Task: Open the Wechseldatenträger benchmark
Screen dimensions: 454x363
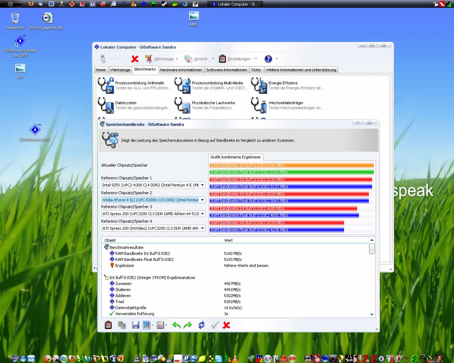Action: pos(288,105)
